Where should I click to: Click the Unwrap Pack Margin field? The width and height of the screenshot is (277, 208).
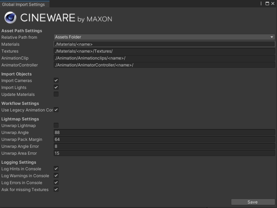164,139
